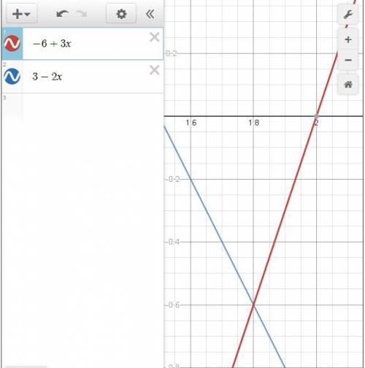Click the red line's x-intercept at 2
The image size is (365, 368).
point(316,116)
